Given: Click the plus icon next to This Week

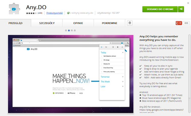Looking at the screenshot, I should click(x=123, y=81).
